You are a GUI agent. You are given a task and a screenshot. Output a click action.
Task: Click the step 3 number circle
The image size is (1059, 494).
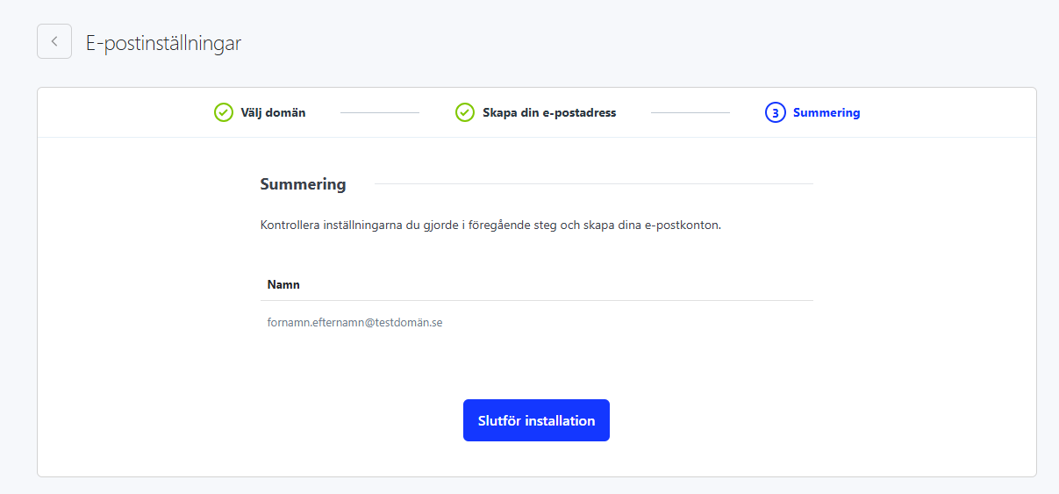[x=775, y=112]
